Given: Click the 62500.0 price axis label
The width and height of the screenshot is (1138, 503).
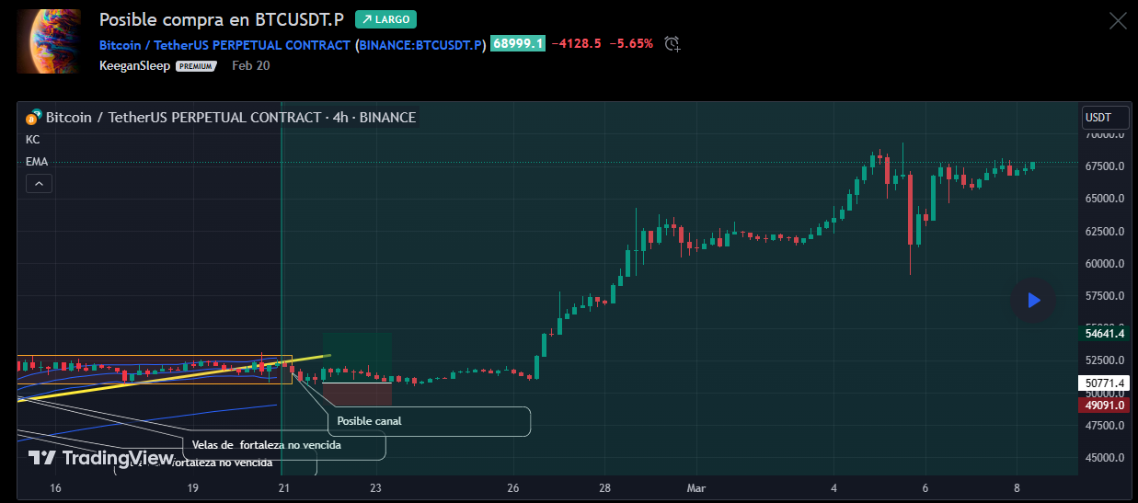Looking at the screenshot, I should coord(1105,231).
